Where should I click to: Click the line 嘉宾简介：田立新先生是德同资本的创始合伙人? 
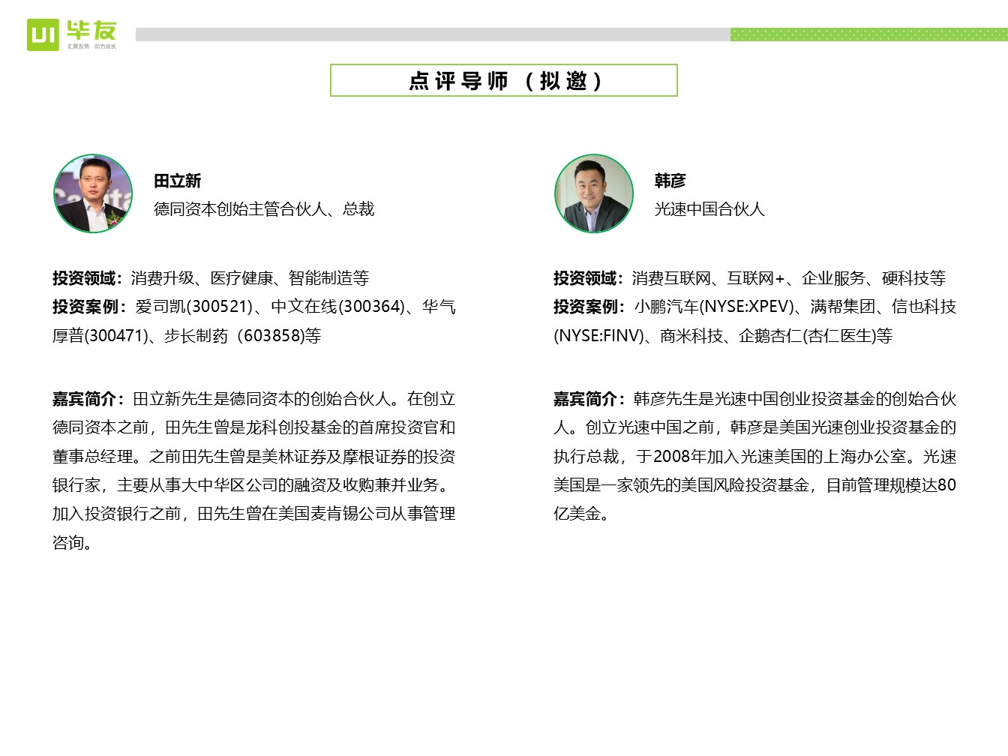tap(254, 399)
